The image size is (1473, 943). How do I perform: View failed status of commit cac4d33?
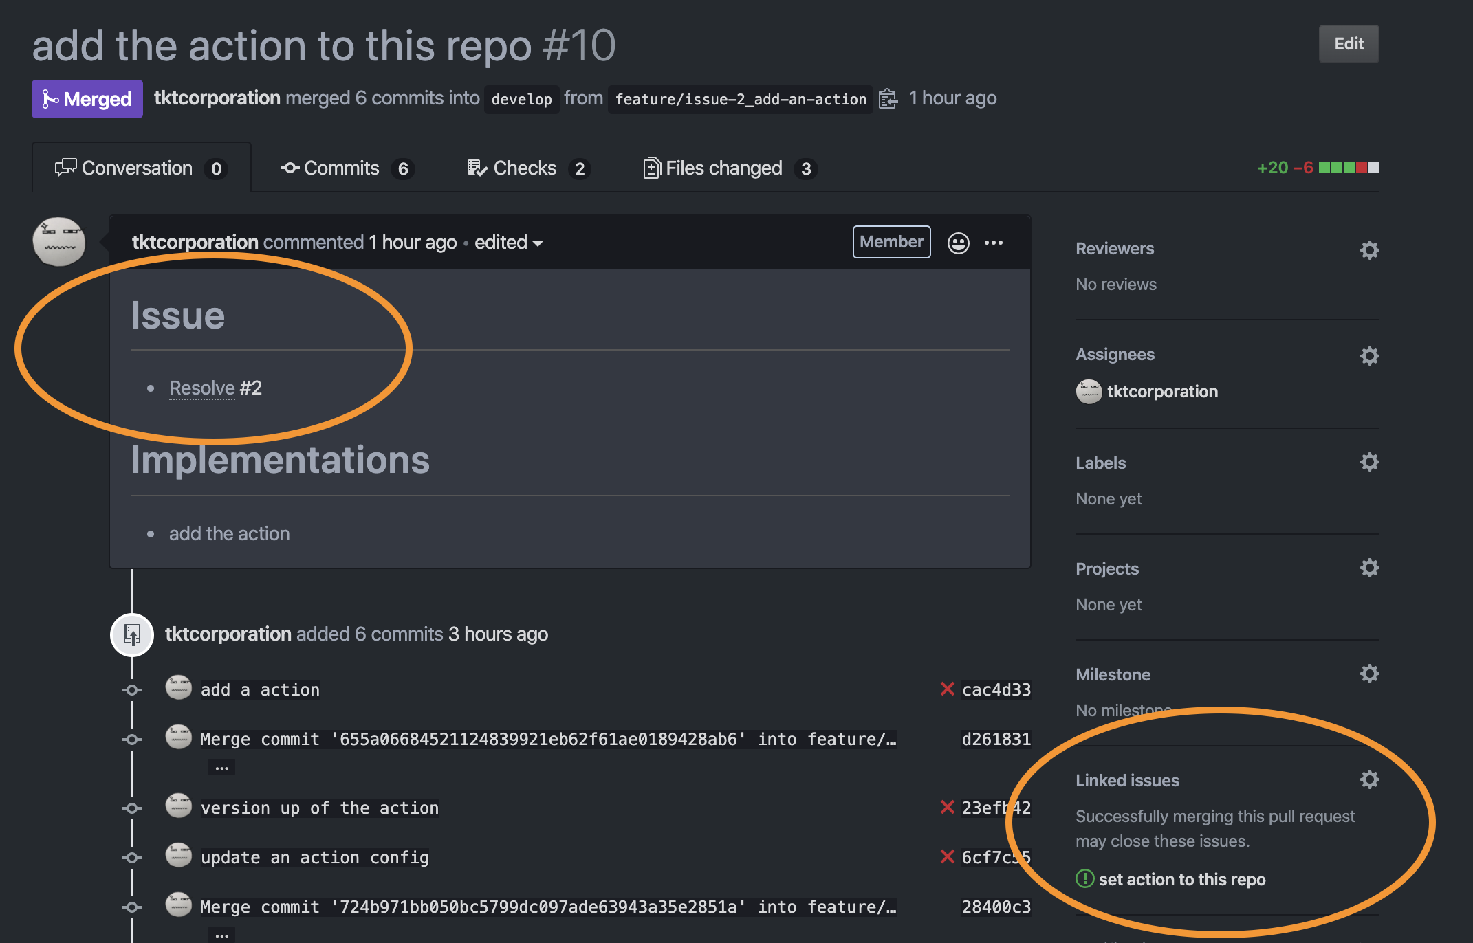point(947,689)
